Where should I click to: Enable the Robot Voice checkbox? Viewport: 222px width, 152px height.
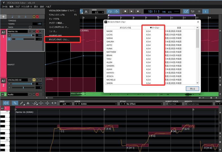[x=167, y=104]
